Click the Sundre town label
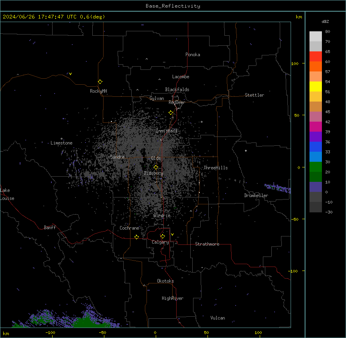This screenshot has height=338, width=346. point(117,157)
